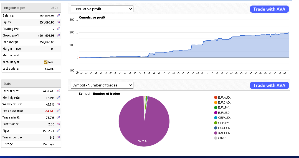Click the chart icon next to Balance

[58, 15]
